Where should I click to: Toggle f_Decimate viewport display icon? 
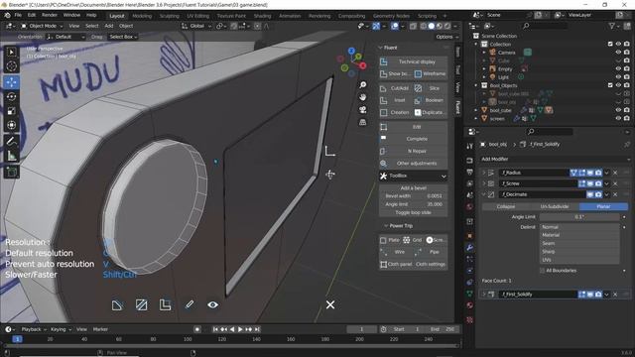point(590,194)
